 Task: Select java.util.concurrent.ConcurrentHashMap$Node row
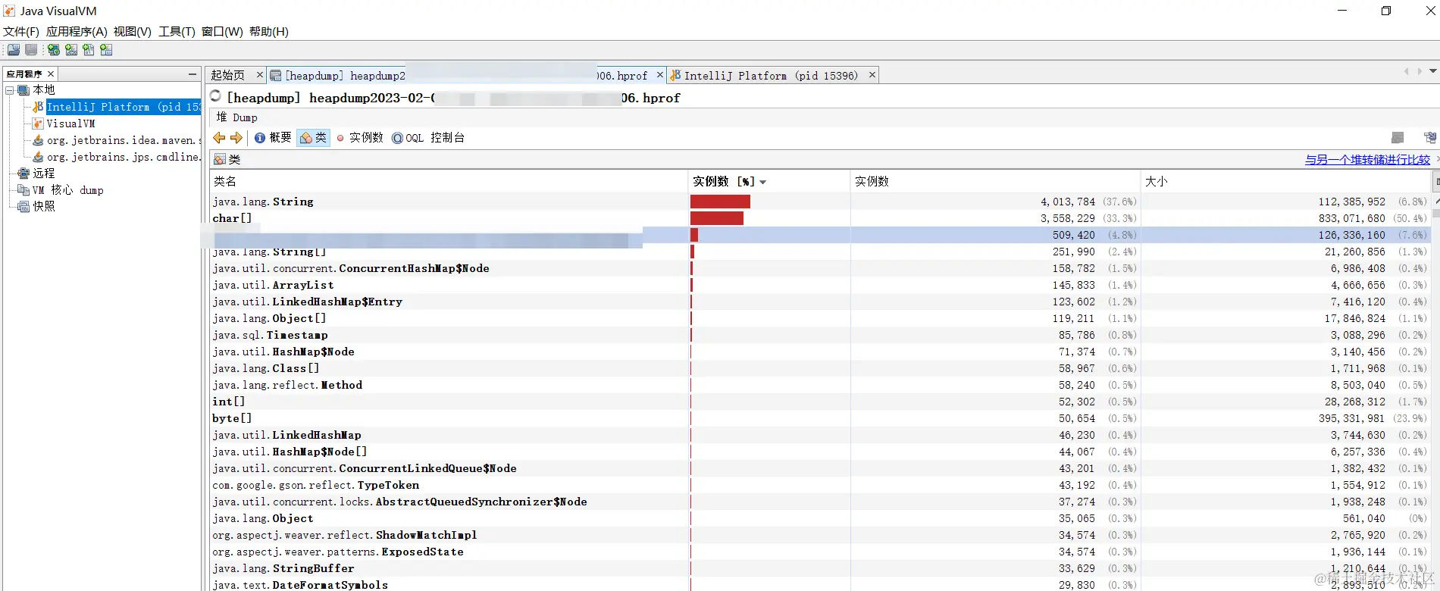819,268
